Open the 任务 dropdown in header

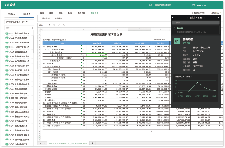[185, 5]
